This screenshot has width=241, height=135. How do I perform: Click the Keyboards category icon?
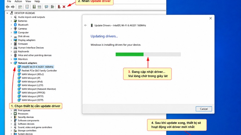pos(15,51)
